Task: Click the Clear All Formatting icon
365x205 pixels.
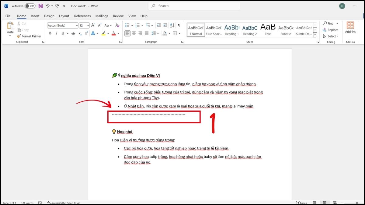Action: tap(117, 26)
